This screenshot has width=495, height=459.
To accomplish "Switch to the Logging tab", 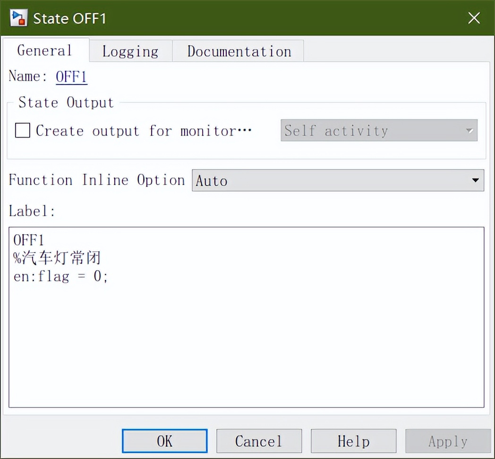I will tap(130, 51).
